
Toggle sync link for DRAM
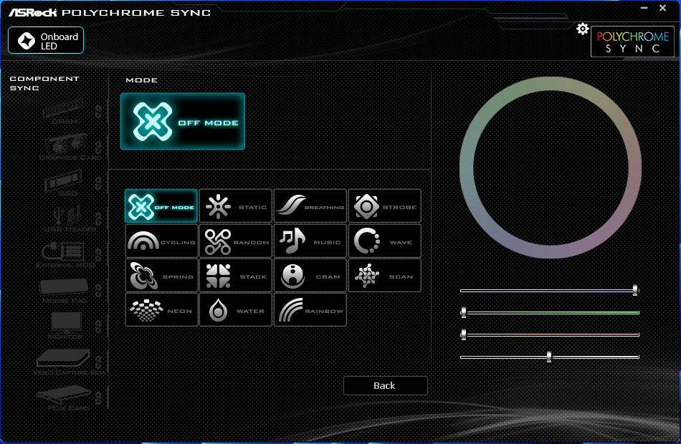pyautogui.click(x=99, y=112)
